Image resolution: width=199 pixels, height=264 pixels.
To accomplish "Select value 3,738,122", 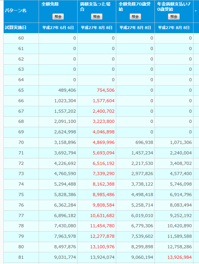I will (x=142, y=184).
